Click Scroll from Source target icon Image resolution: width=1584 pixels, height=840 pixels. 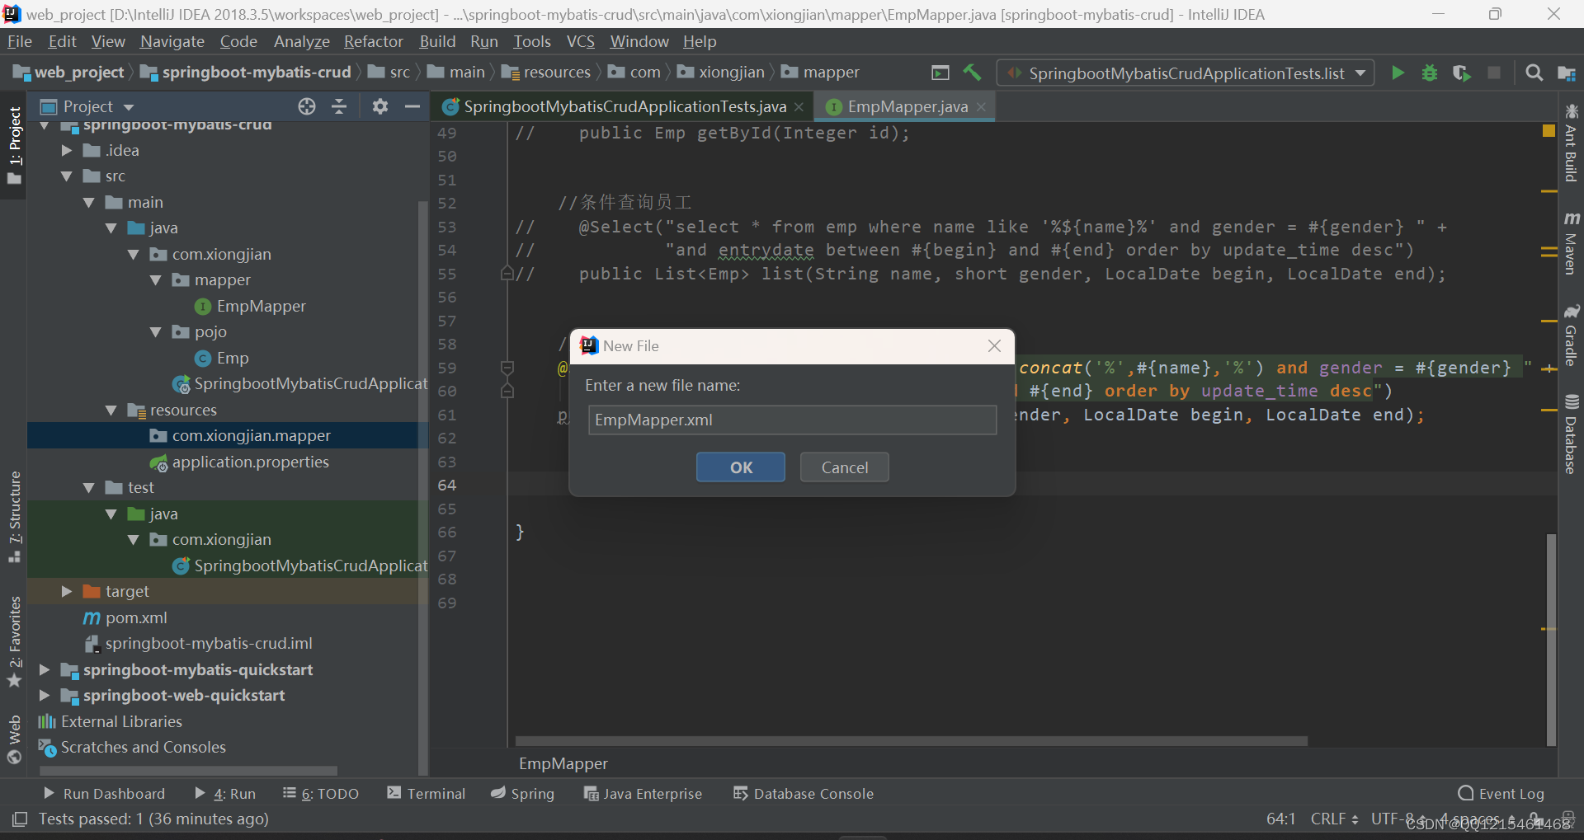(x=307, y=106)
